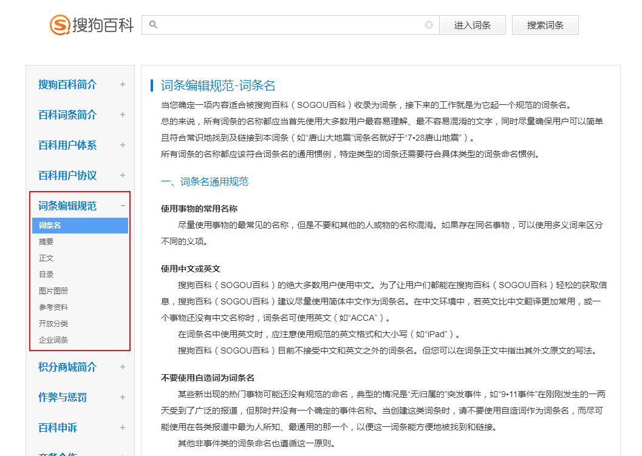Click the magnifier icon in search box
The image size is (642, 456).
[x=153, y=25]
